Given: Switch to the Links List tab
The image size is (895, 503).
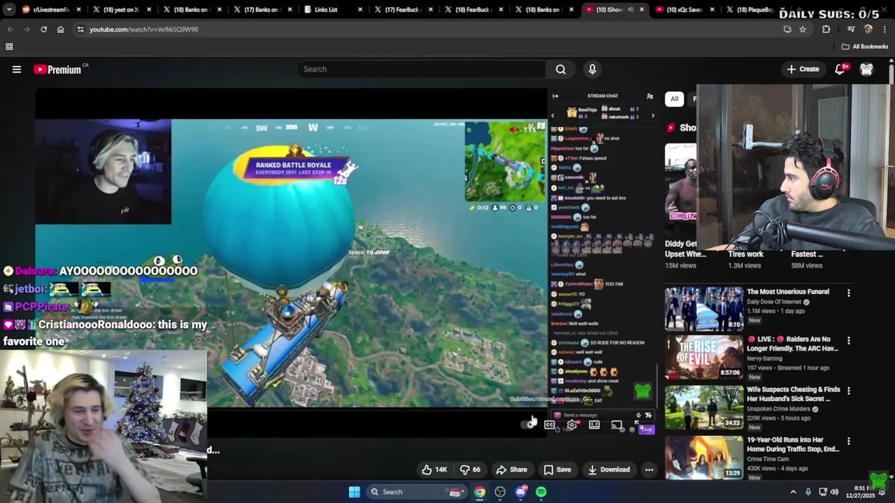Looking at the screenshot, I should tap(334, 10).
